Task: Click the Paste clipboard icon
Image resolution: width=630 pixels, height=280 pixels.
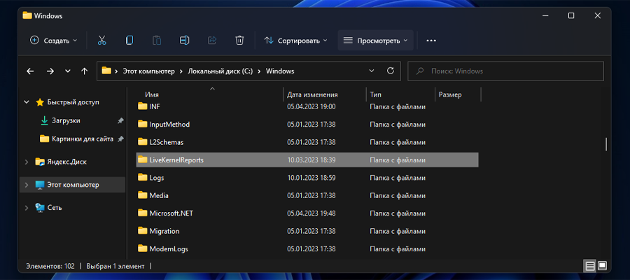Action: [157, 40]
